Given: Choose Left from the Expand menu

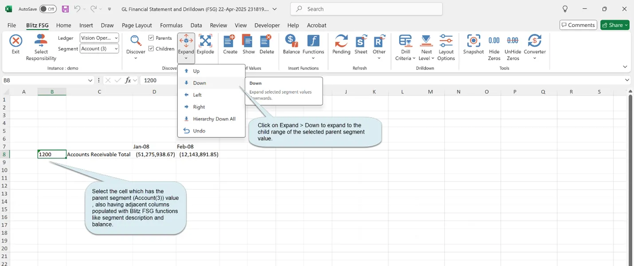Looking at the screenshot, I should tap(211, 95).
